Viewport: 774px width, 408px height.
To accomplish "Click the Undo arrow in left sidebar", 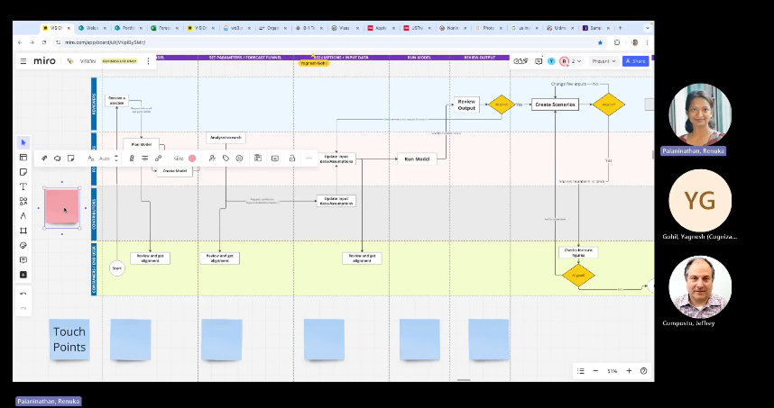I will coord(23,294).
